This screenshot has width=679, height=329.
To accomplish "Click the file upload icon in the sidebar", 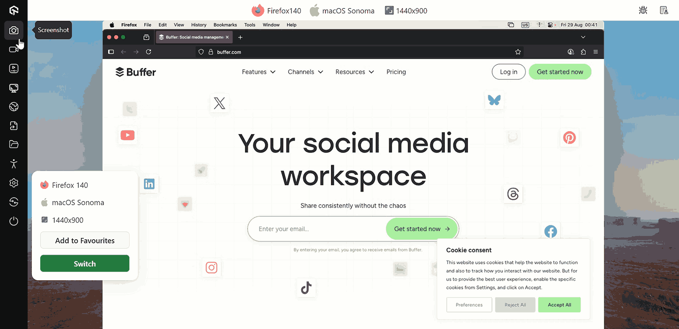I will click(x=14, y=126).
